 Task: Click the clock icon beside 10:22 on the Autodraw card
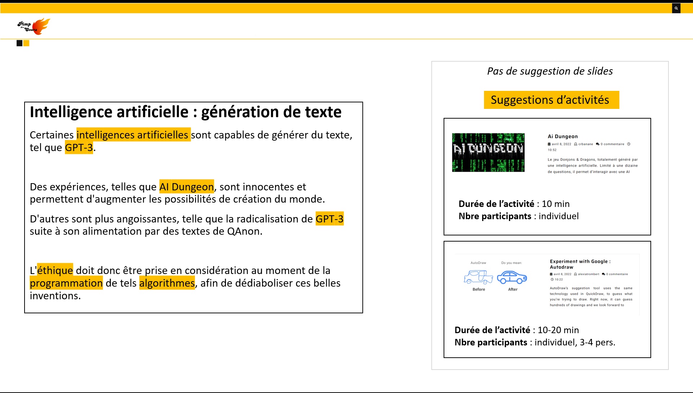(x=552, y=279)
